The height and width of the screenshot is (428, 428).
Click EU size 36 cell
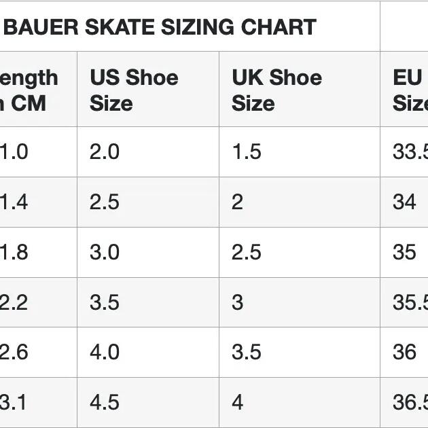click(404, 352)
